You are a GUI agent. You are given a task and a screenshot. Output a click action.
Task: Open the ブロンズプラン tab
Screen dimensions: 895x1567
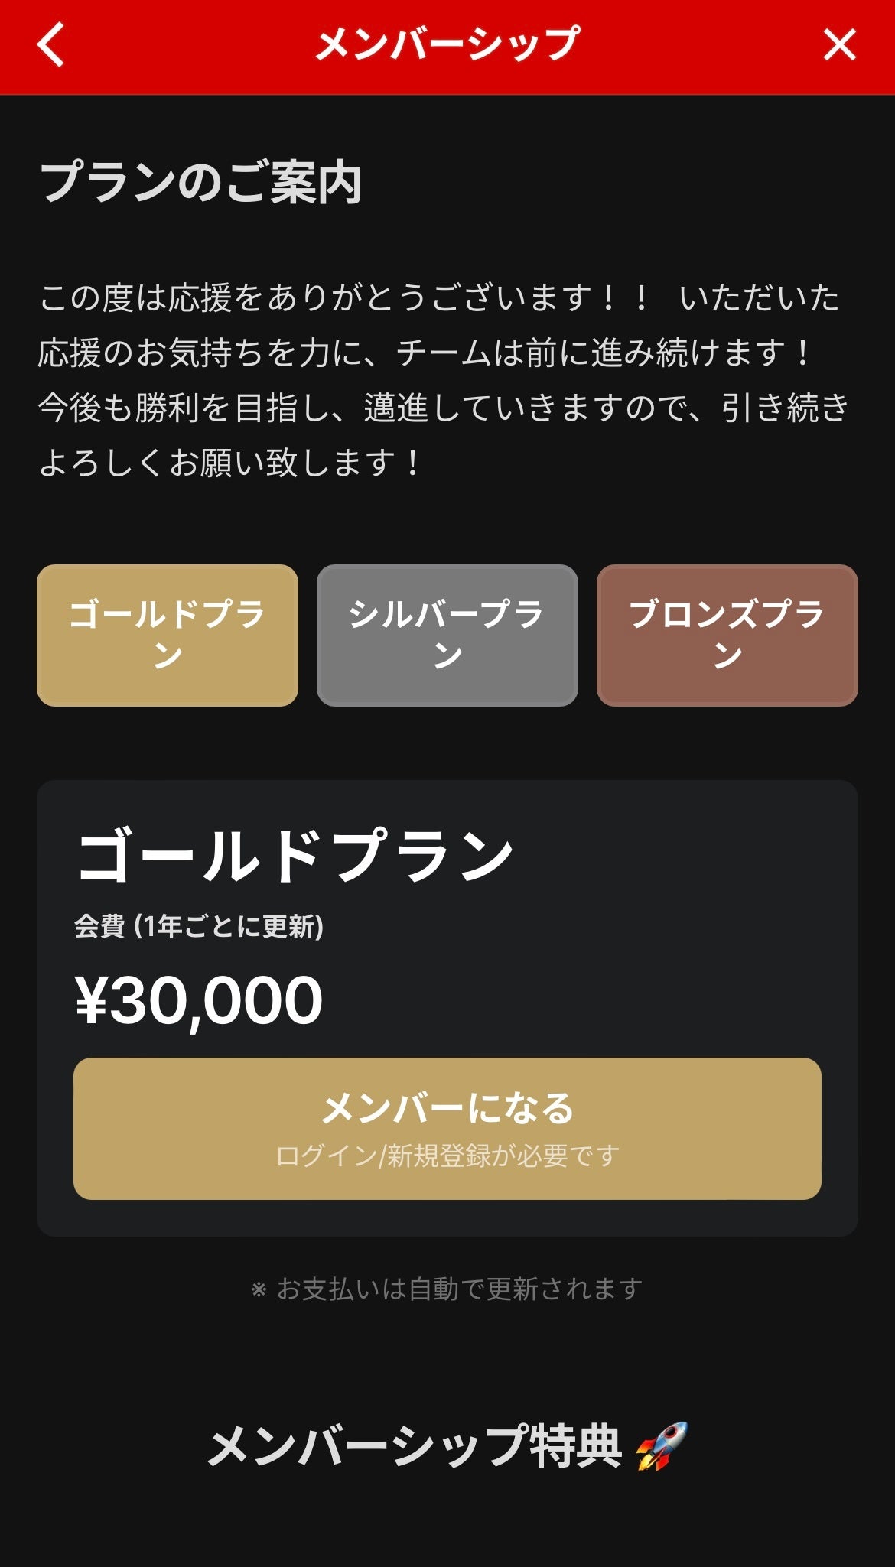727,635
